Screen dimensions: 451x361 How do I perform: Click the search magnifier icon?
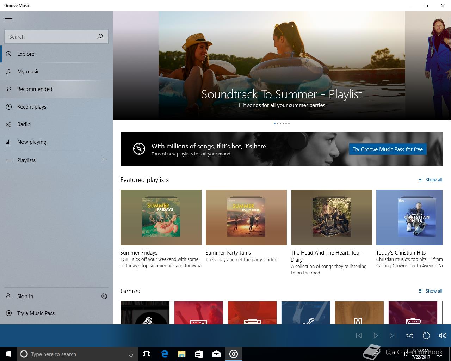100,37
